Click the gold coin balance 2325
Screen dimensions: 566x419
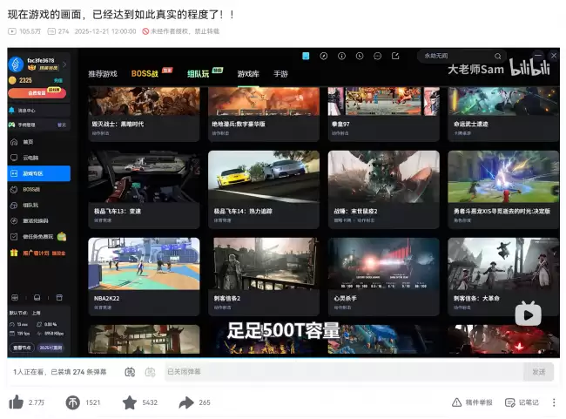pyautogui.click(x=21, y=80)
